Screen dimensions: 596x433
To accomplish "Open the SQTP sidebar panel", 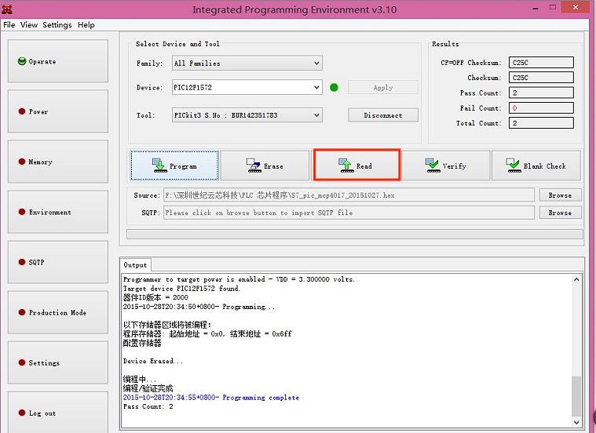I will tap(58, 262).
